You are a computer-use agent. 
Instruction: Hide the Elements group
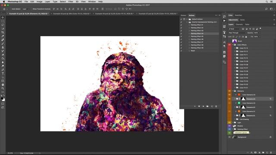229,91
